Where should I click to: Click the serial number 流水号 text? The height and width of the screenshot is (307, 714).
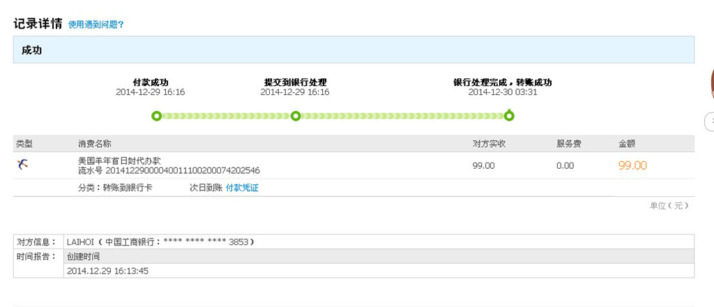(169, 170)
